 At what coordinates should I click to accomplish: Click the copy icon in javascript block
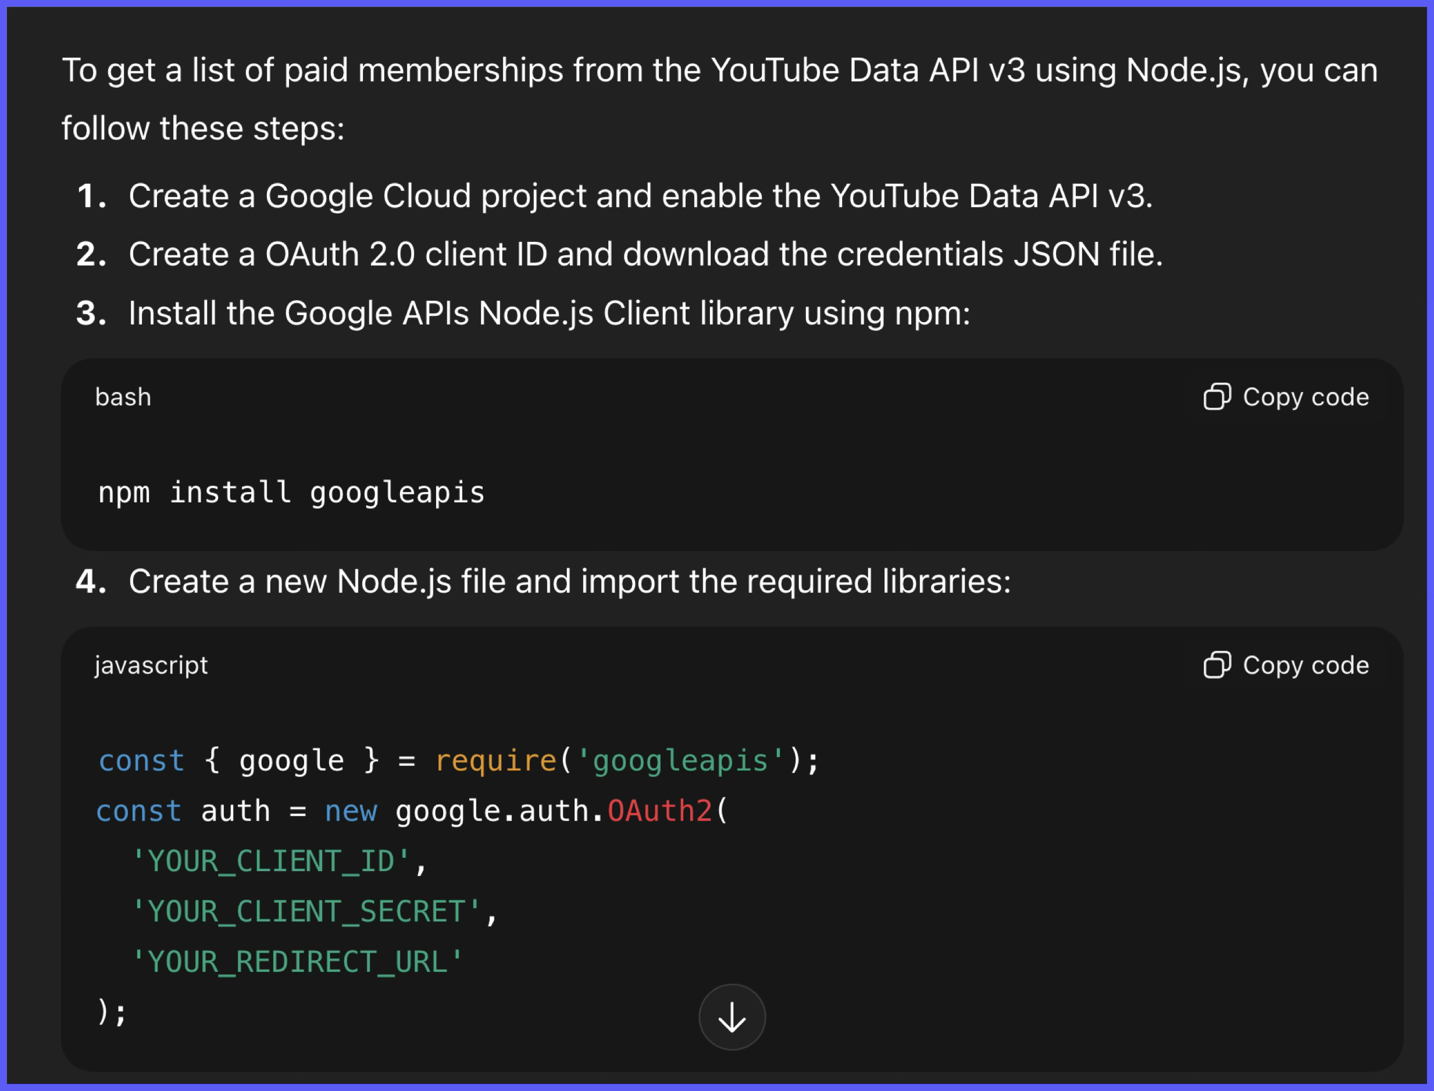(1217, 664)
